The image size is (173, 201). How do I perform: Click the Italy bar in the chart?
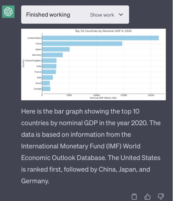click(48, 78)
